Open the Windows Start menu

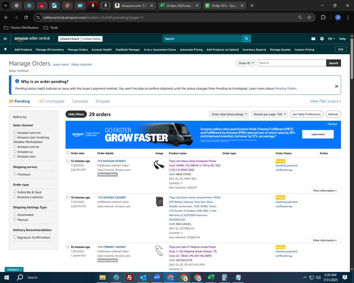(x=7, y=277)
